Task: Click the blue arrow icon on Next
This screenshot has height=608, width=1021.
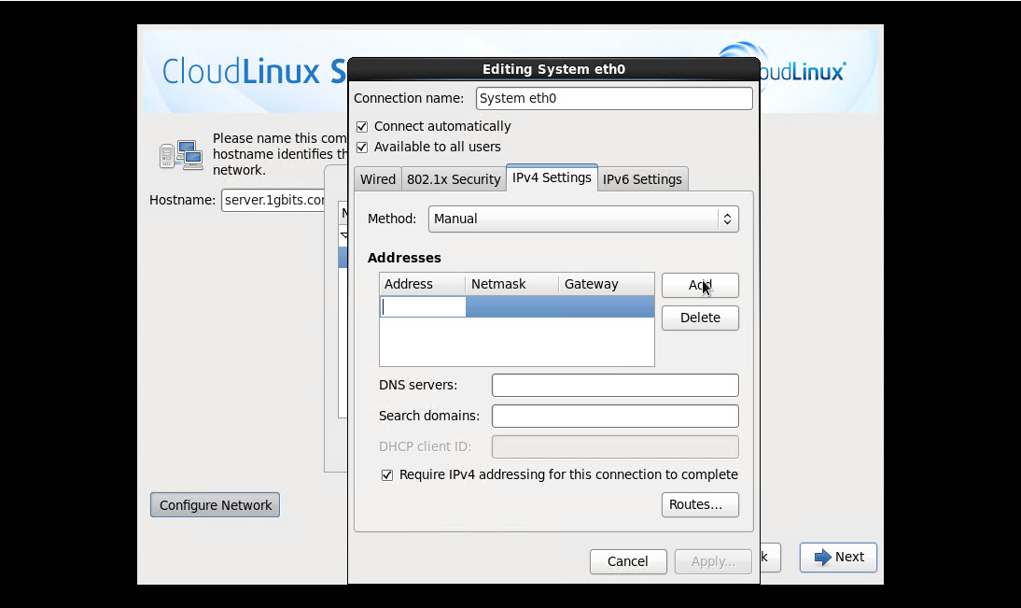Action: [x=822, y=558]
